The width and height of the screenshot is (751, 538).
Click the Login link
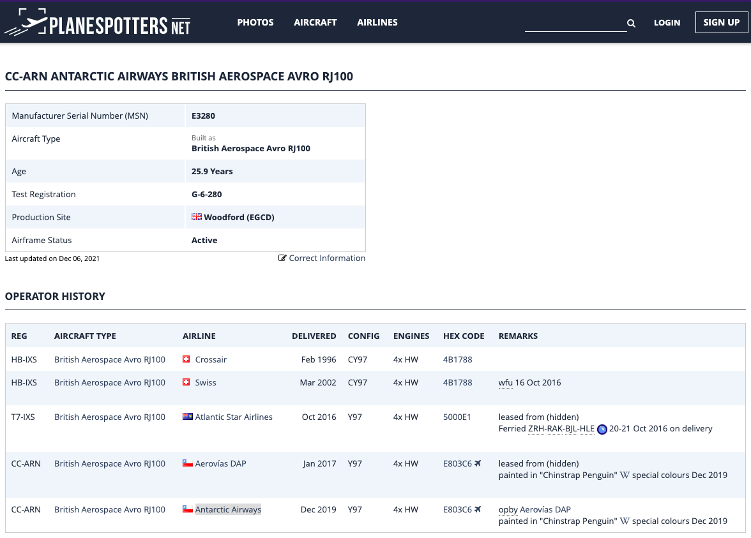[x=667, y=22]
